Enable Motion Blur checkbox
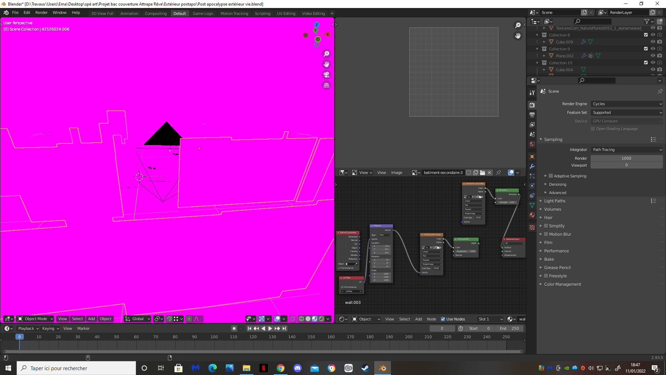 point(546,234)
